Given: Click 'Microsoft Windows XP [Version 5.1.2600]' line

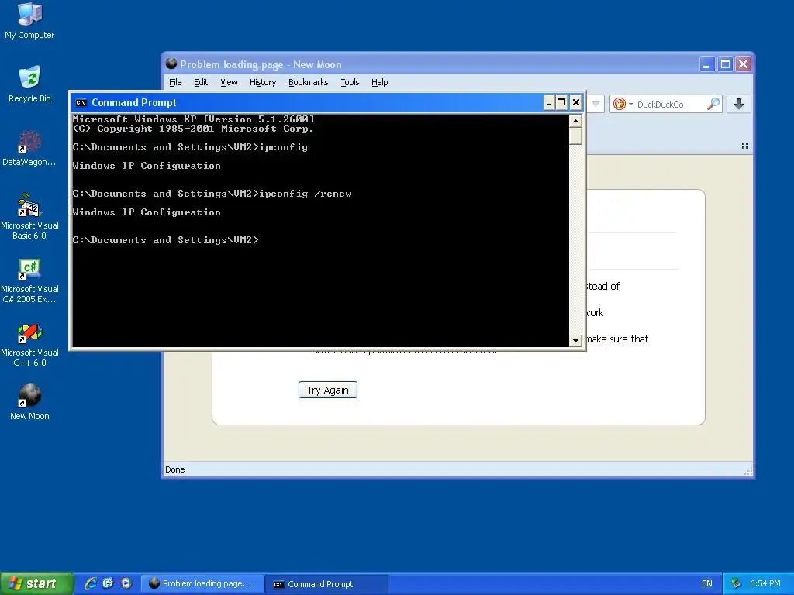Looking at the screenshot, I should [x=193, y=119].
